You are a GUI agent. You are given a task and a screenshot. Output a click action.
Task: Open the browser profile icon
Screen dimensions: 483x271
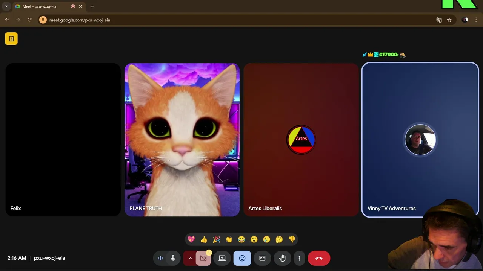pyautogui.click(x=465, y=20)
